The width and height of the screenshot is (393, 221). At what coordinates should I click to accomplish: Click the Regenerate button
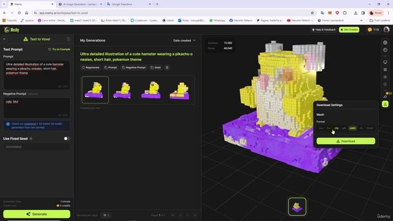pos(90,68)
